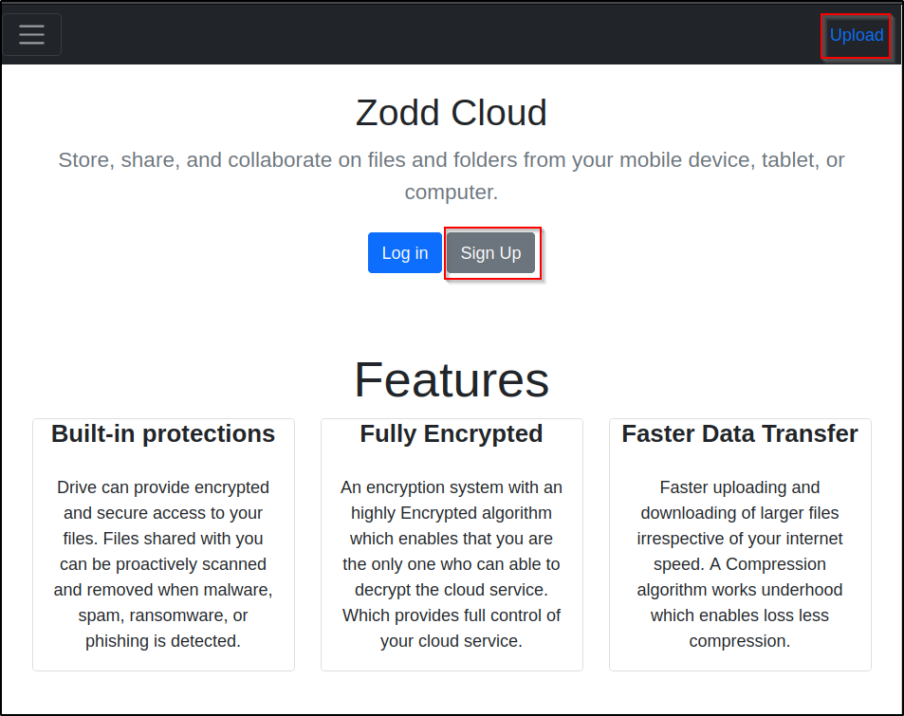Image resolution: width=904 pixels, height=716 pixels.
Task: Click 'Drive can provide encrypted' text line
Action: (x=163, y=487)
